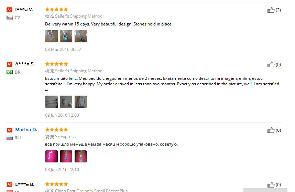The height and width of the screenshot is (192, 295).
Task: Mark Marina D.'s review as helpful
Action: (x=271, y=130)
